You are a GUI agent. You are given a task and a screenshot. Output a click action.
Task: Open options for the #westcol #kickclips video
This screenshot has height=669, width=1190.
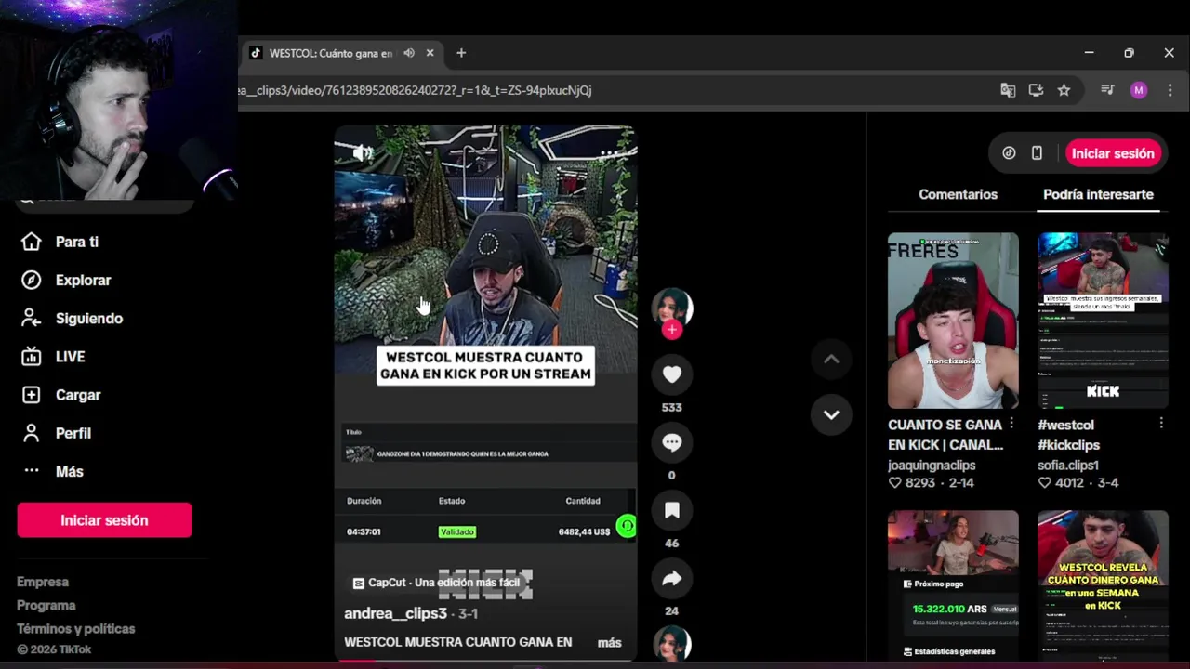[x=1161, y=424]
